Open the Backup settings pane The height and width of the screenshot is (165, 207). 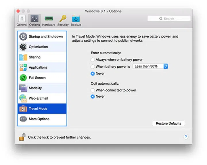point(76,19)
